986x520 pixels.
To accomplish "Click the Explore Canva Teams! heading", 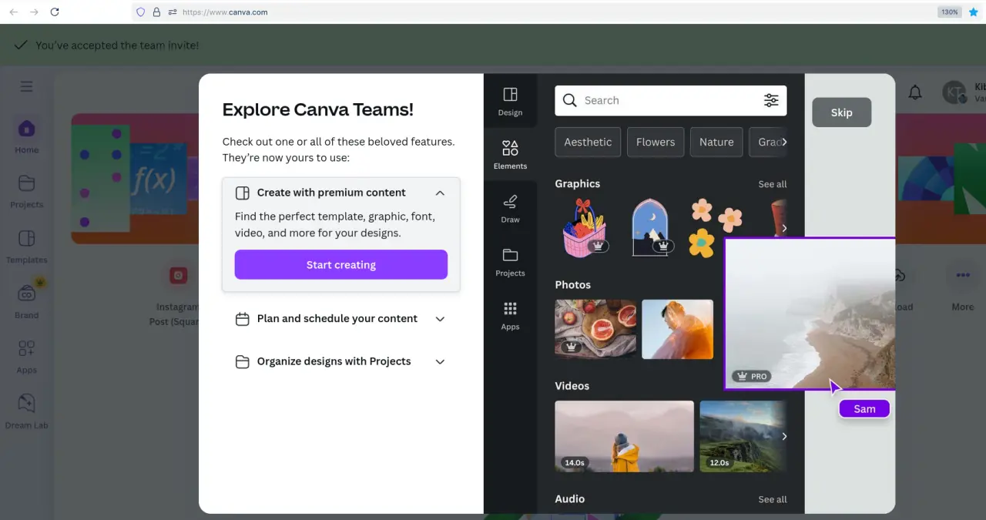I will click(x=318, y=109).
